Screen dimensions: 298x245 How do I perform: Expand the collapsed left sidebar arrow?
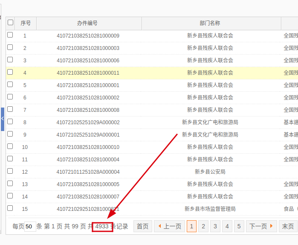[x=2, y=119]
